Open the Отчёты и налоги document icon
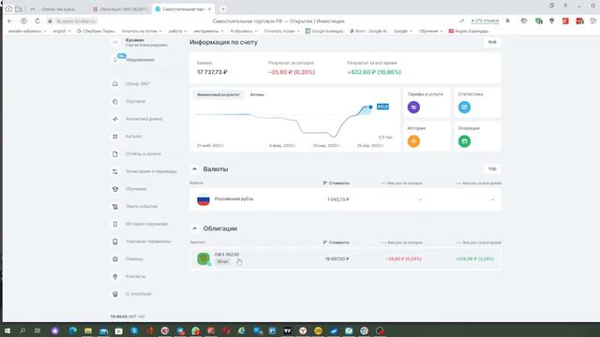The image size is (600, 337). tap(115, 154)
